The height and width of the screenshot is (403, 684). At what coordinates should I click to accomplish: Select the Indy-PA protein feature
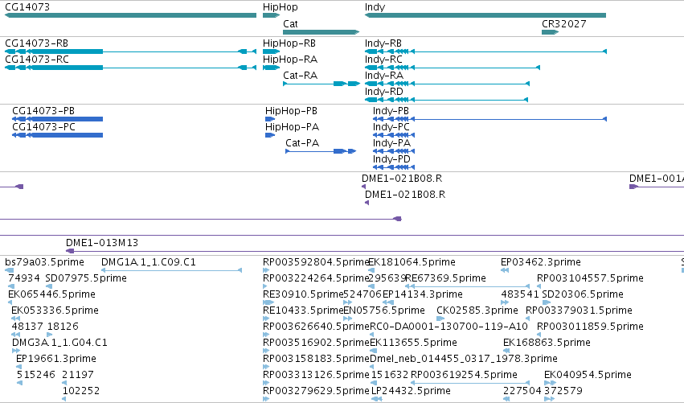click(394, 151)
